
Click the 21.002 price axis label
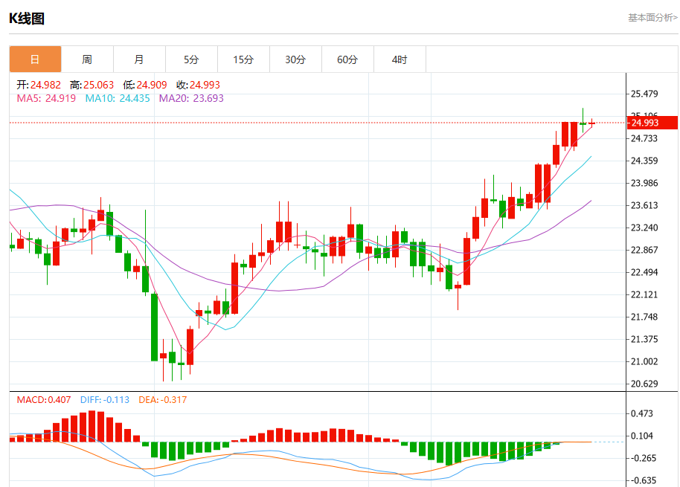pos(644,362)
